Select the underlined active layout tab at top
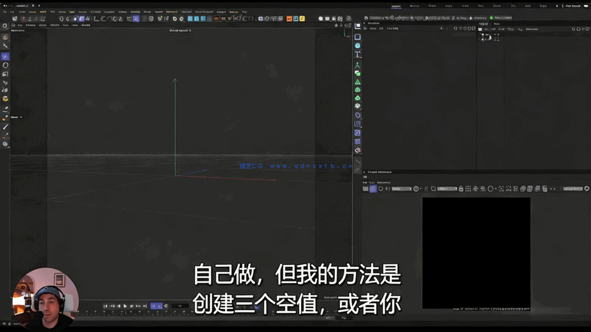Image resolution: width=591 pixels, height=332 pixels. pos(396,6)
